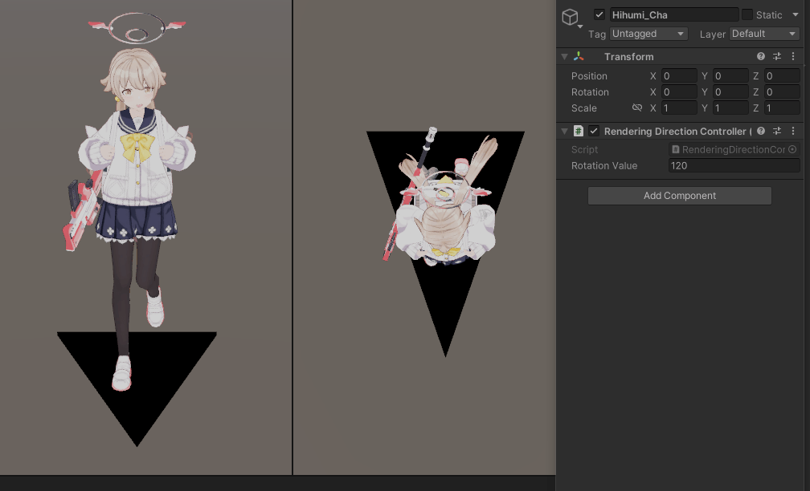Click the Position label in Transform
The image size is (810, 491).
pos(589,75)
